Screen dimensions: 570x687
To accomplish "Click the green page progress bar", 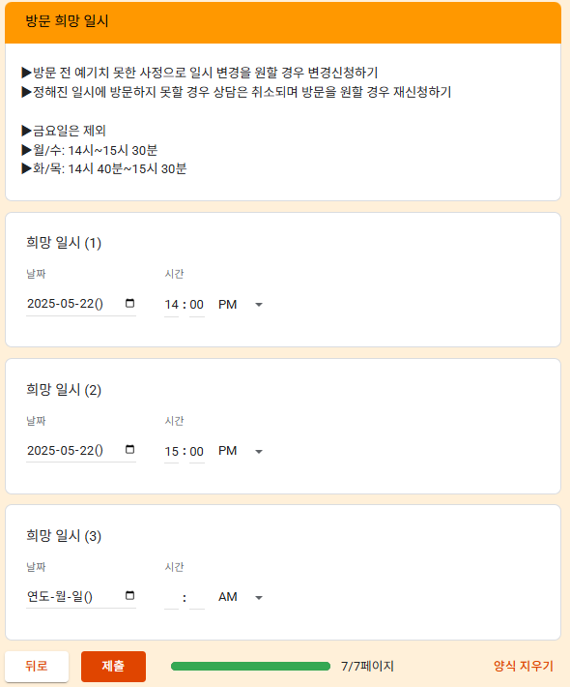I will point(250,667).
